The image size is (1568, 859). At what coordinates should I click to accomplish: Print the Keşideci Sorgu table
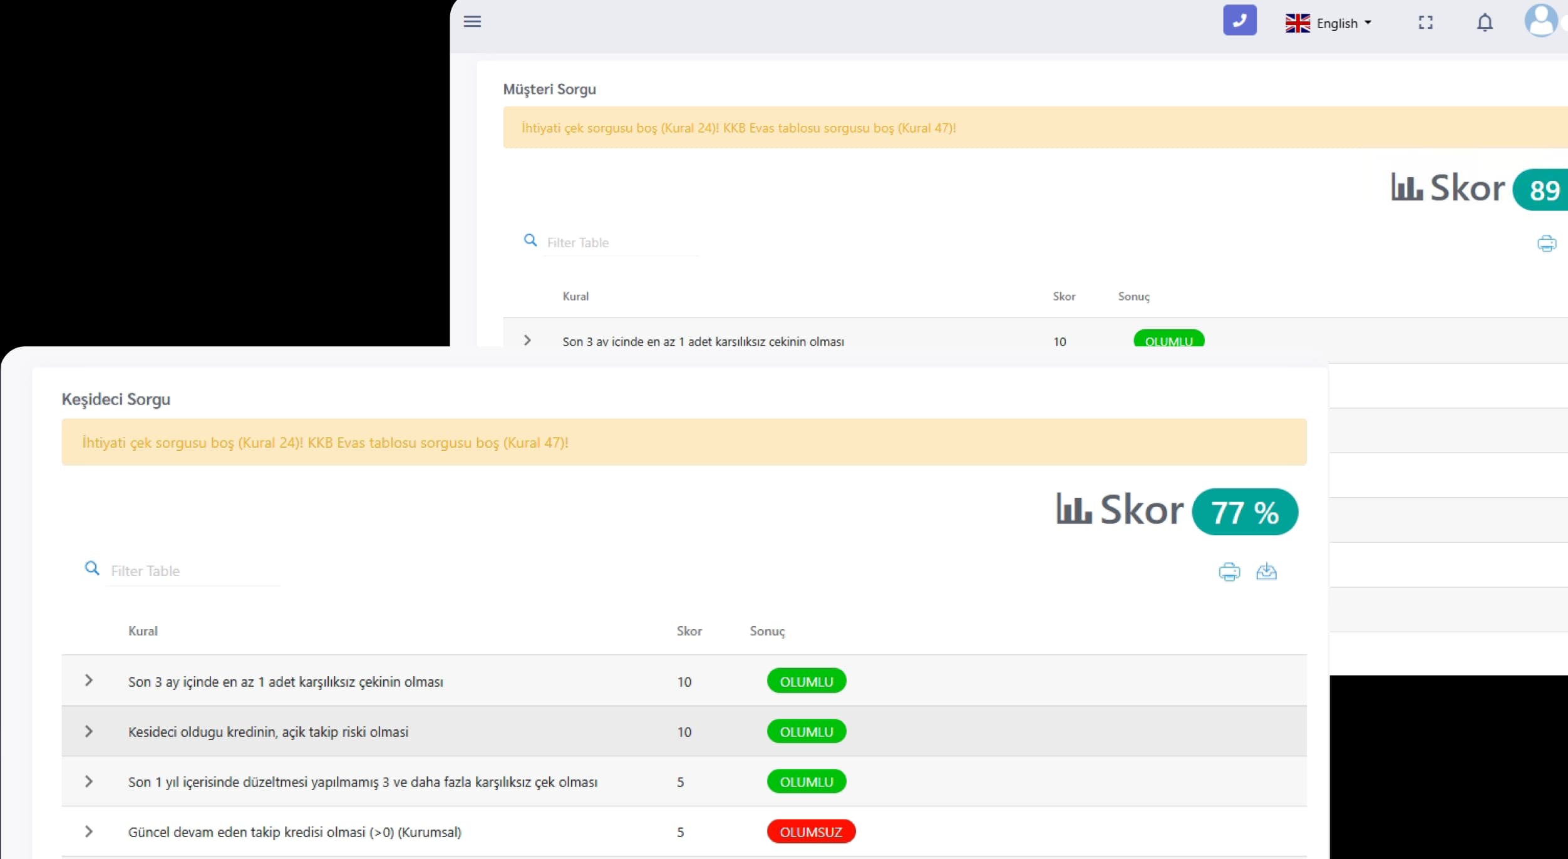click(x=1229, y=572)
